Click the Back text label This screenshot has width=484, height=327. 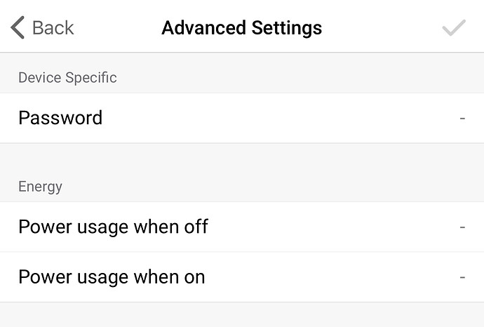(x=53, y=28)
